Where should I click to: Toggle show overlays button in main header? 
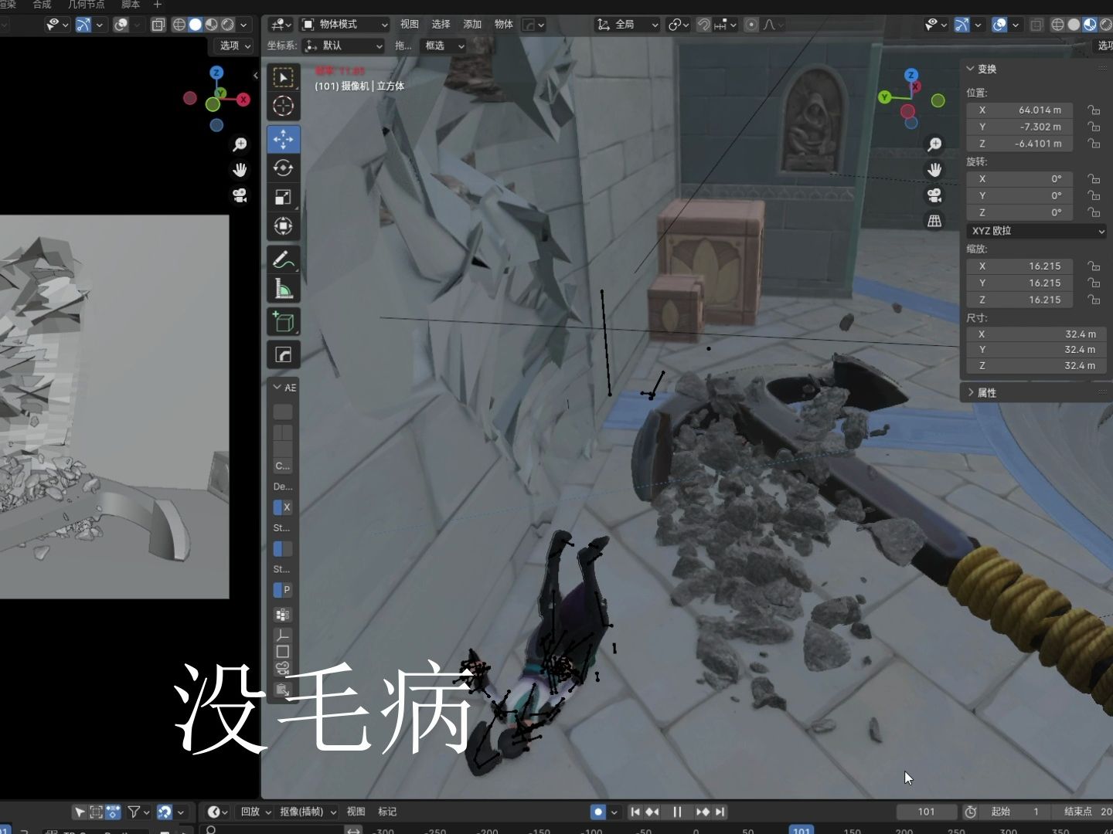point(999,25)
